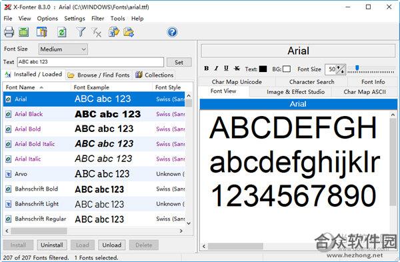Image resolution: width=400 pixels, height=262 pixels.
Task: Click the green Refresh toolbar icon
Action: (x=62, y=32)
